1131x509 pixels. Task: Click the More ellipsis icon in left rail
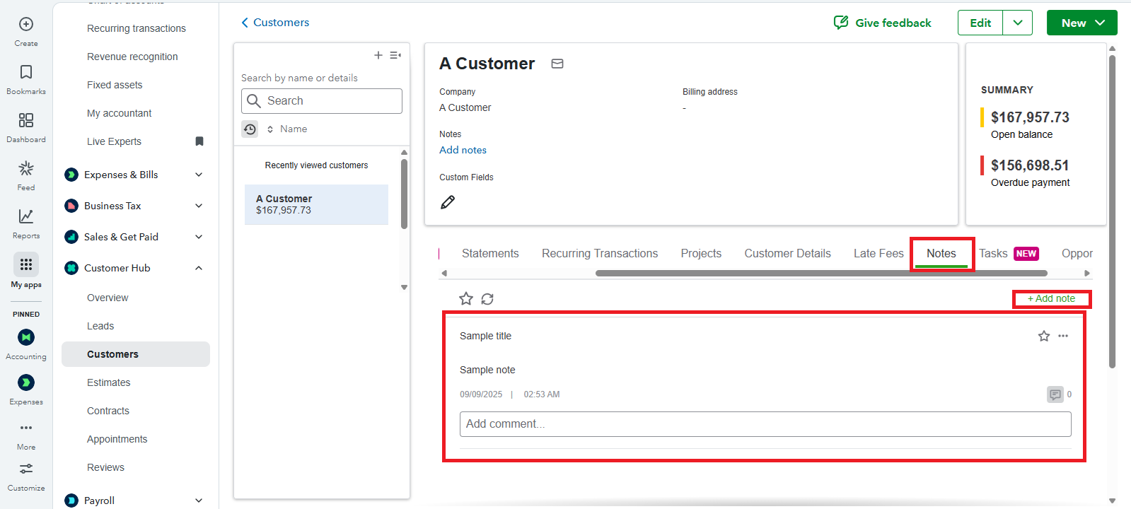pyautogui.click(x=26, y=428)
